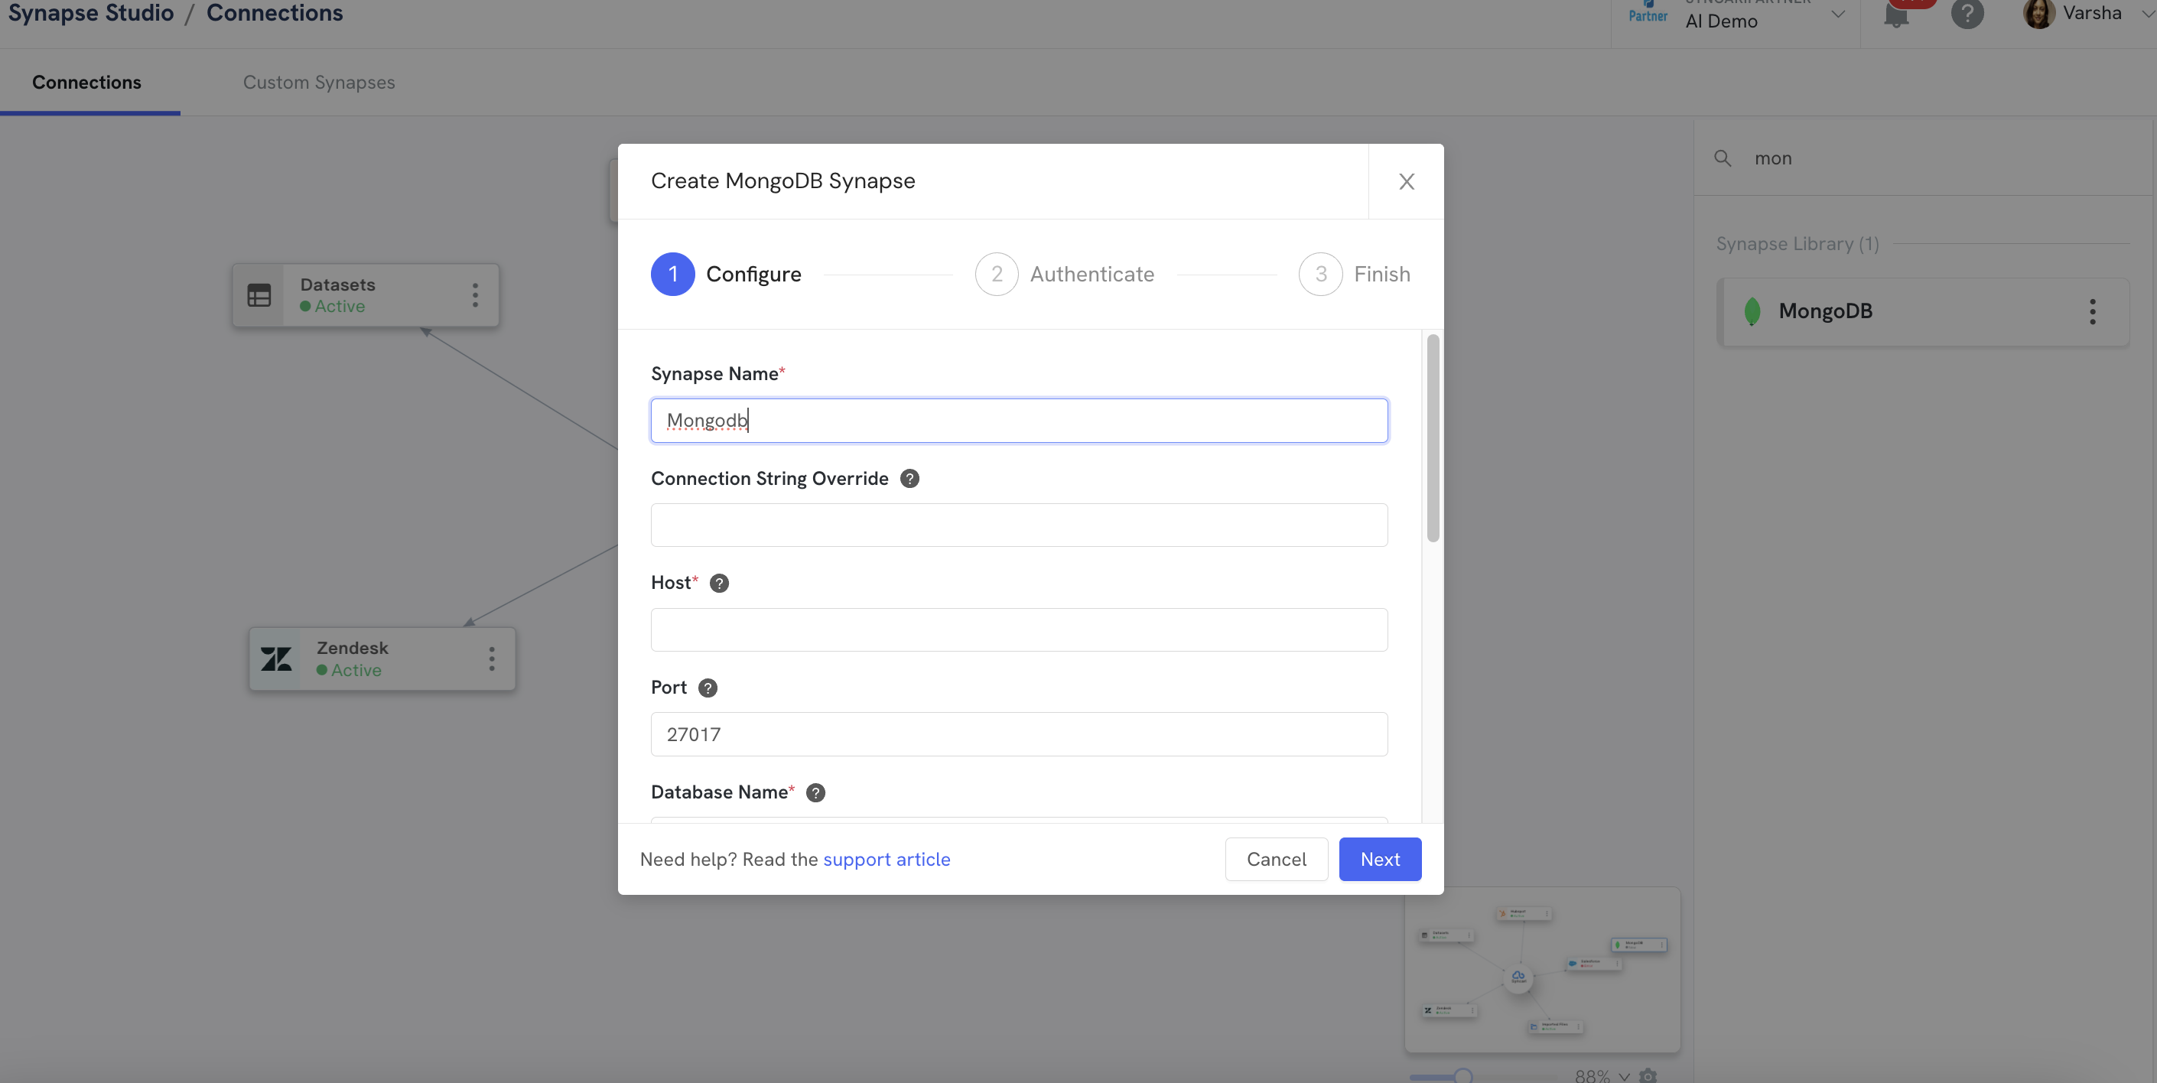Click the canvas minimap thumbnail
The image size is (2157, 1083).
click(1542, 970)
